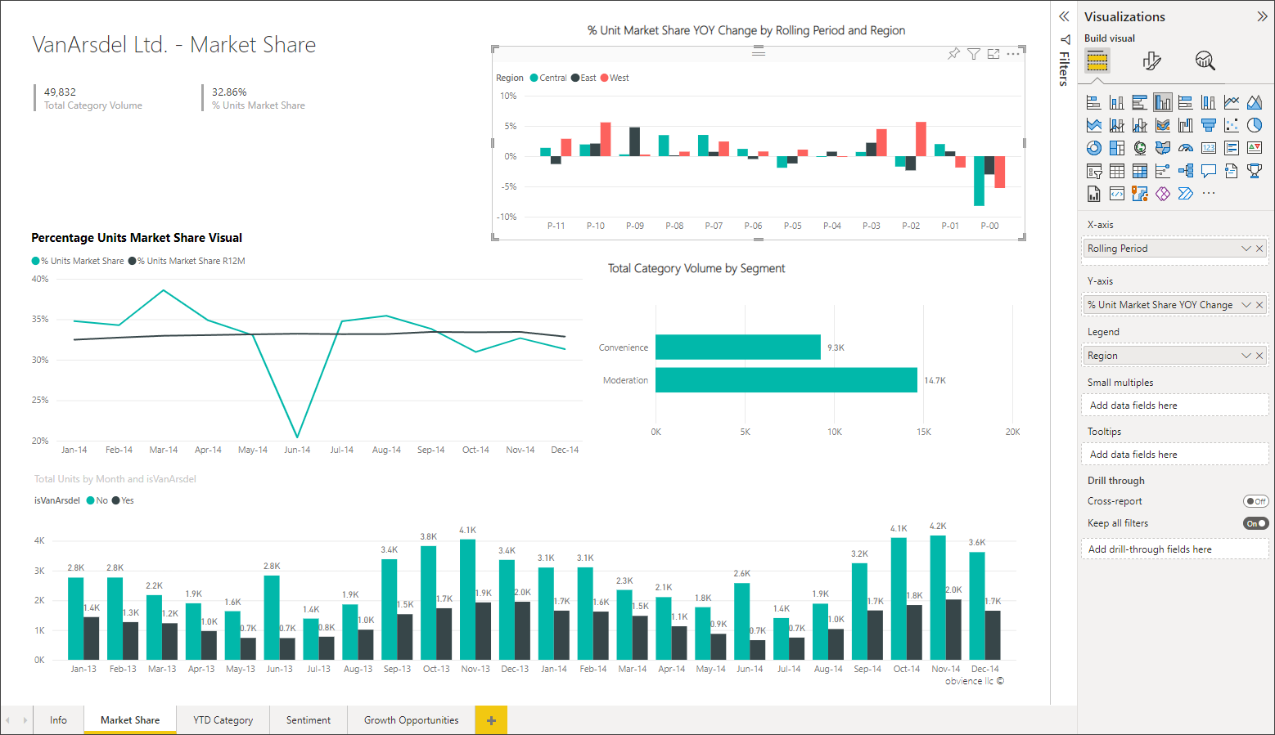Disable the Keep all filters toggle
The image size is (1275, 735).
click(x=1255, y=523)
